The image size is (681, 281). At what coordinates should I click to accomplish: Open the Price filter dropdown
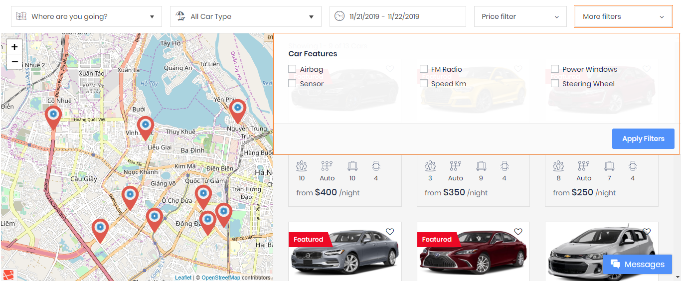point(520,16)
